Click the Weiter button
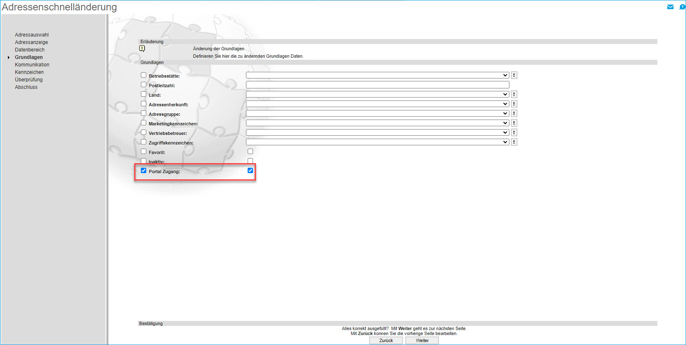This screenshot has height=345, width=686. (422, 340)
